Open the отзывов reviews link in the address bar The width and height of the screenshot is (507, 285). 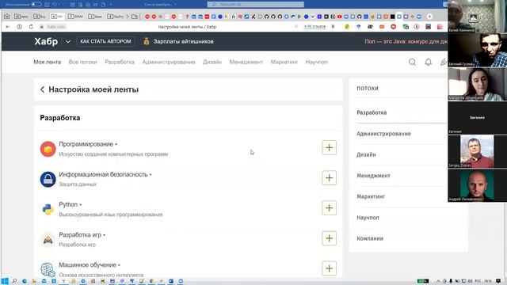[314, 26]
